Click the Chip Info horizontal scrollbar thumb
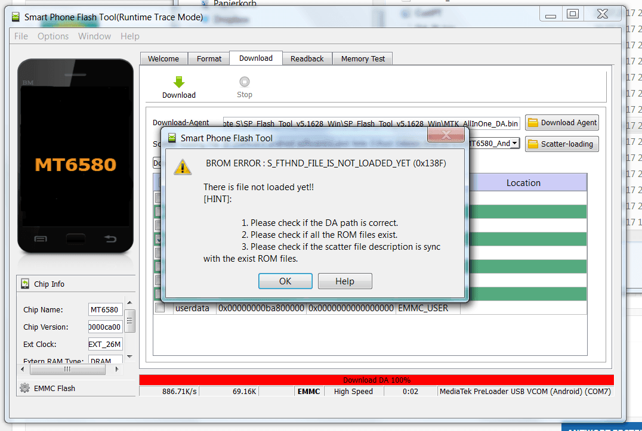This screenshot has width=642, height=431. click(67, 369)
